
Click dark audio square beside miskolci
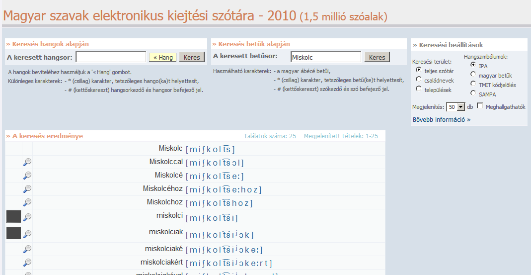pyautogui.click(x=13, y=216)
